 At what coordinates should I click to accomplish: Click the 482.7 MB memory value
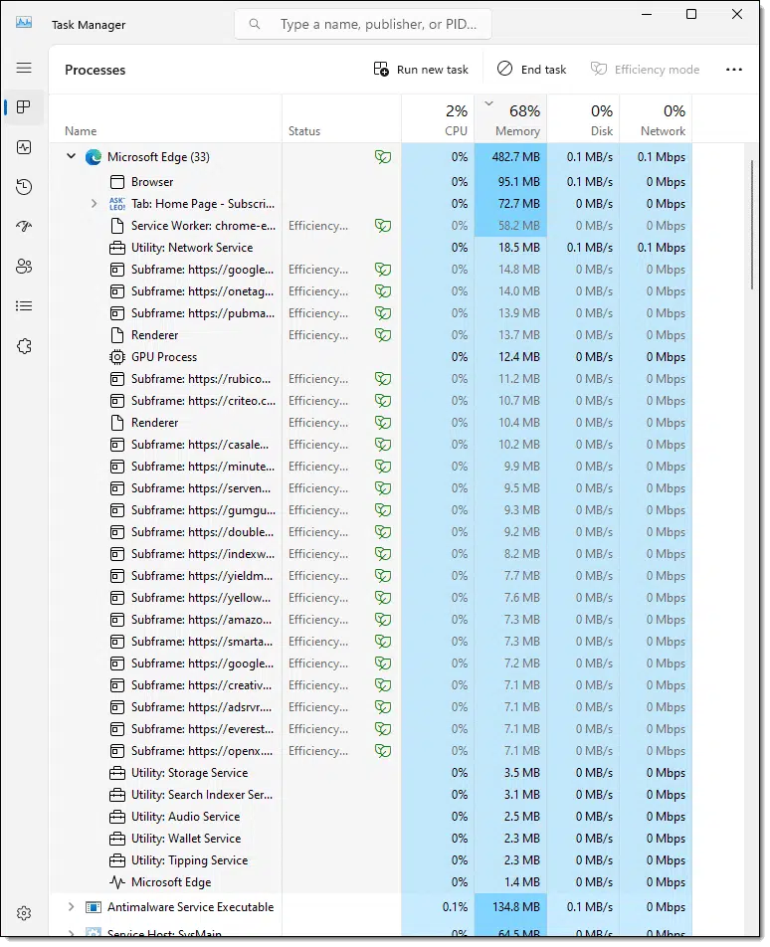tap(515, 157)
